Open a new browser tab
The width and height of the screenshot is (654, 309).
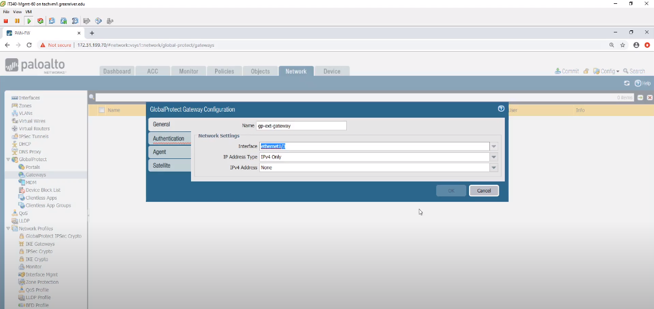(92, 33)
